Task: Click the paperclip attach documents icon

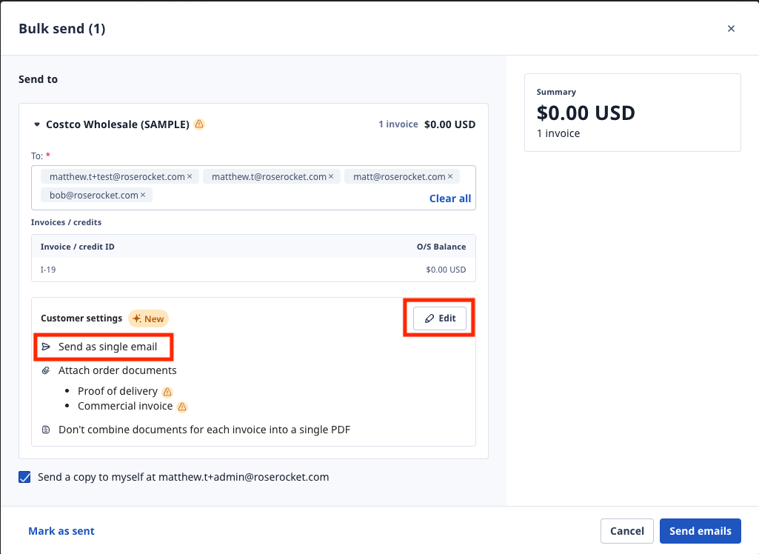Action: pos(46,370)
